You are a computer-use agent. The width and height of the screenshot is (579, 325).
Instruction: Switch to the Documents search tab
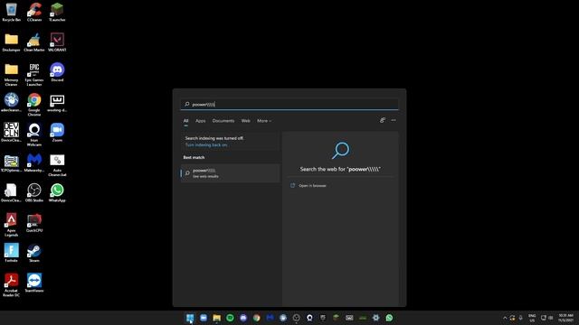point(223,121)
